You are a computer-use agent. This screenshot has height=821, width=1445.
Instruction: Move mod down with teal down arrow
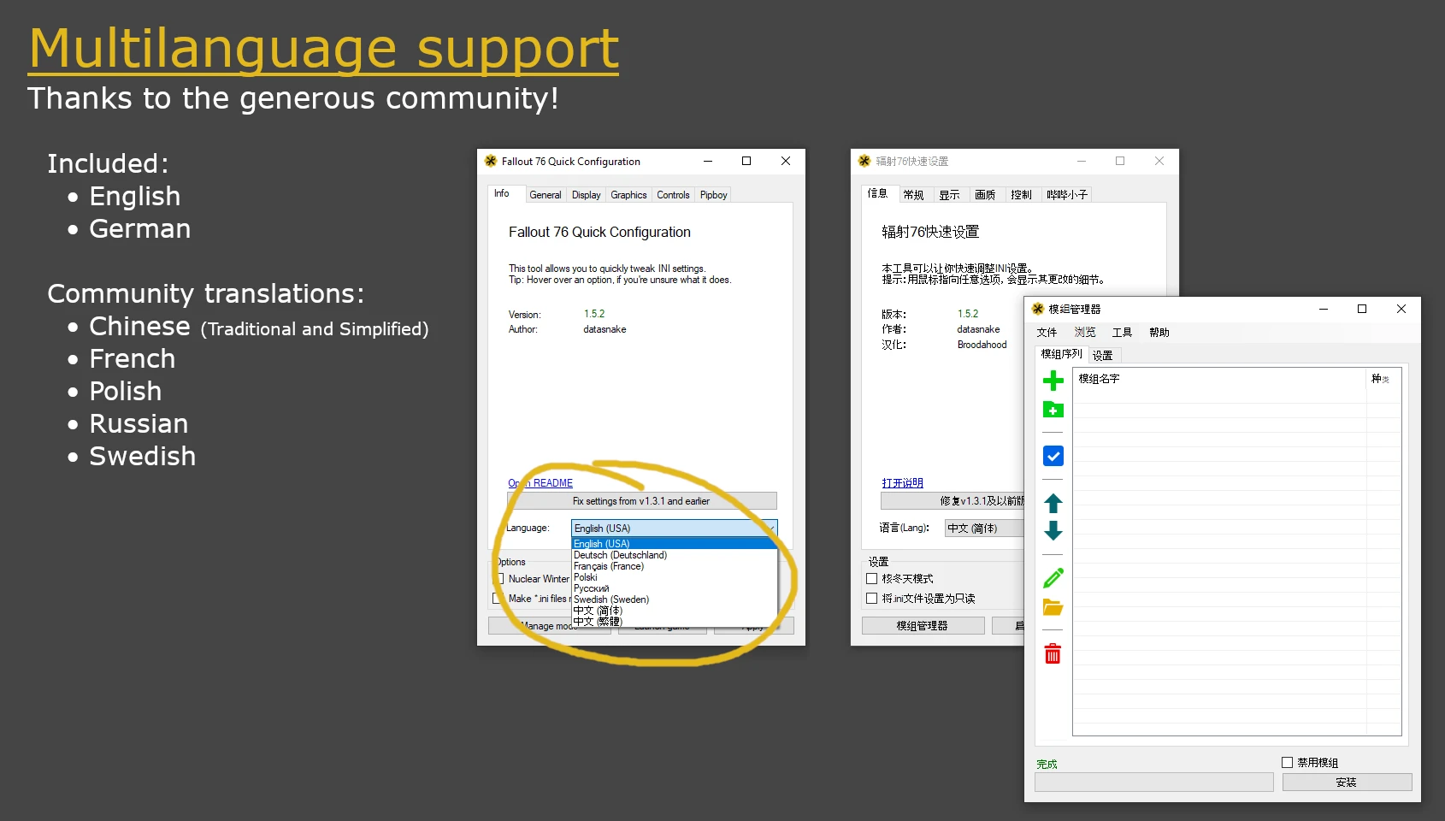click(1053, 531)
